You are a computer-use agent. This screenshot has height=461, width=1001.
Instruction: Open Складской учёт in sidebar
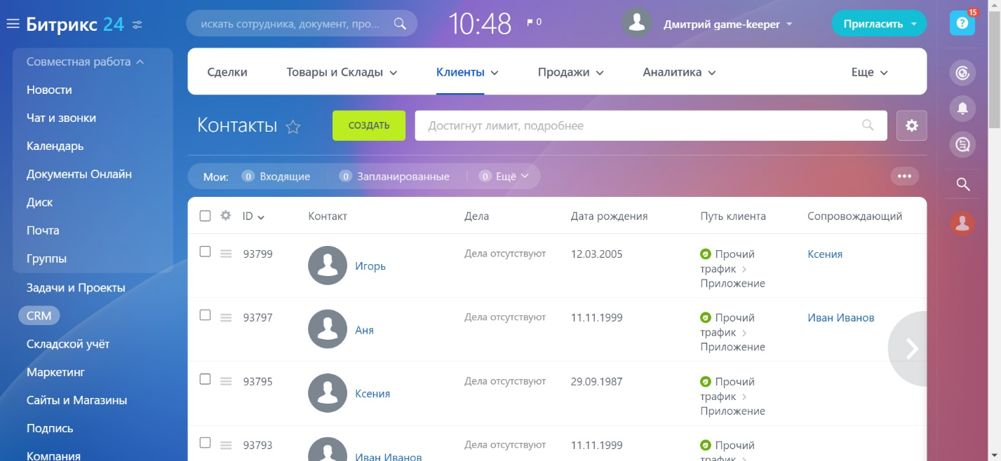[x=68, y=344]
